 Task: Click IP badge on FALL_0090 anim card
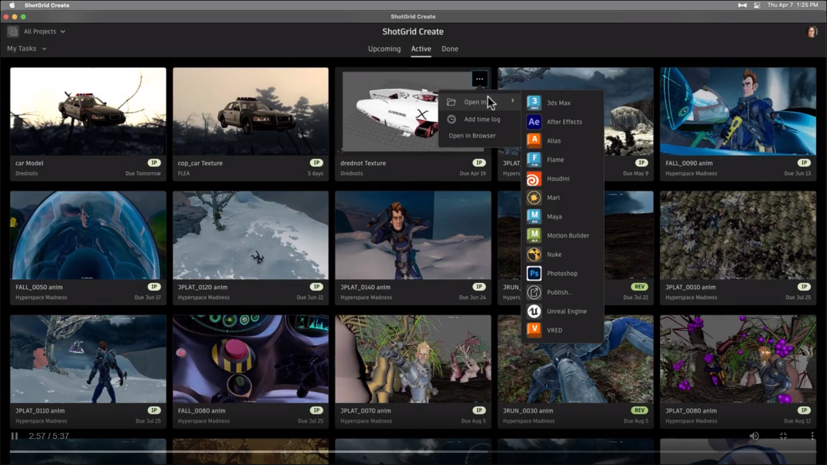point(804,163)
